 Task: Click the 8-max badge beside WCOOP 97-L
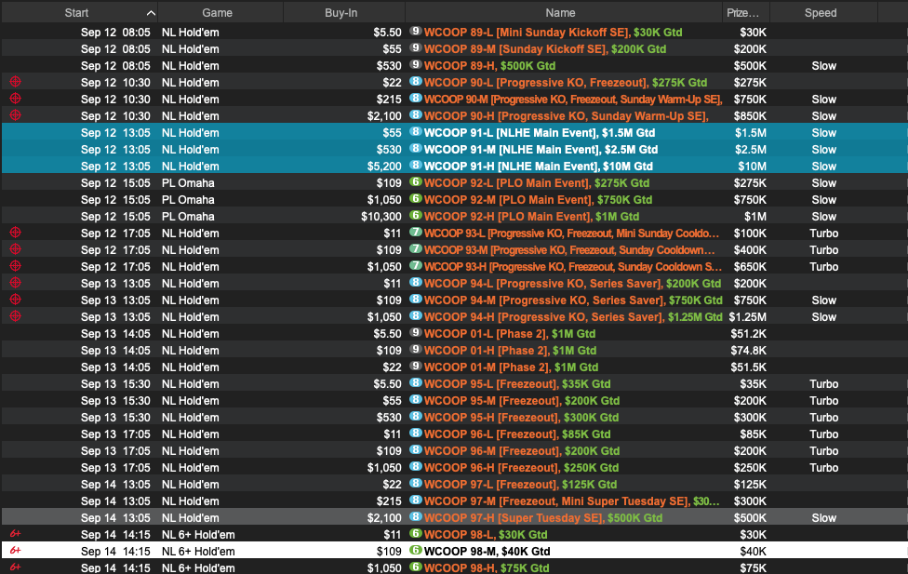click(415, 483)
